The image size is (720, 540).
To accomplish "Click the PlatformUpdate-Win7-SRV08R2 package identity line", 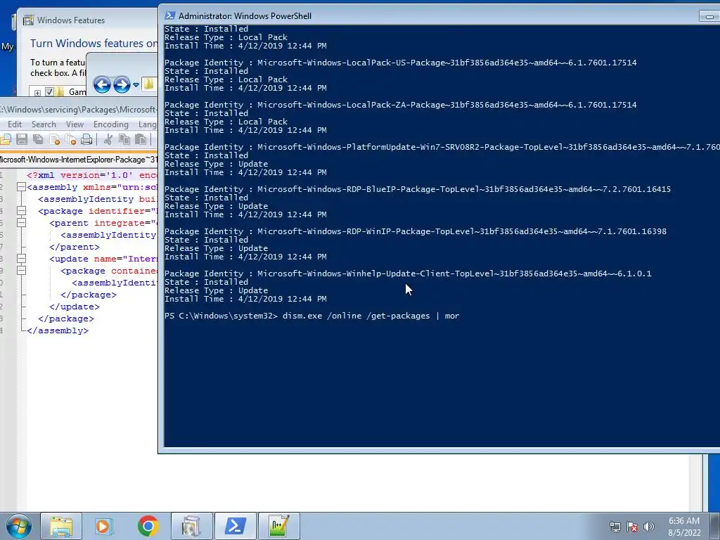I will tap(442, 147).
